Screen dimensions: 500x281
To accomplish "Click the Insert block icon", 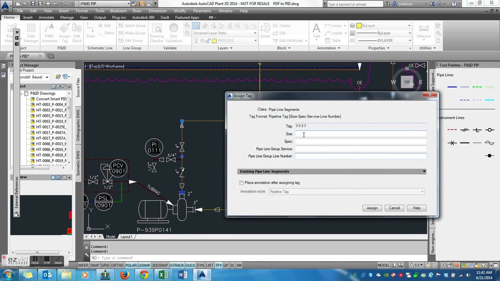I will (265, 31).
